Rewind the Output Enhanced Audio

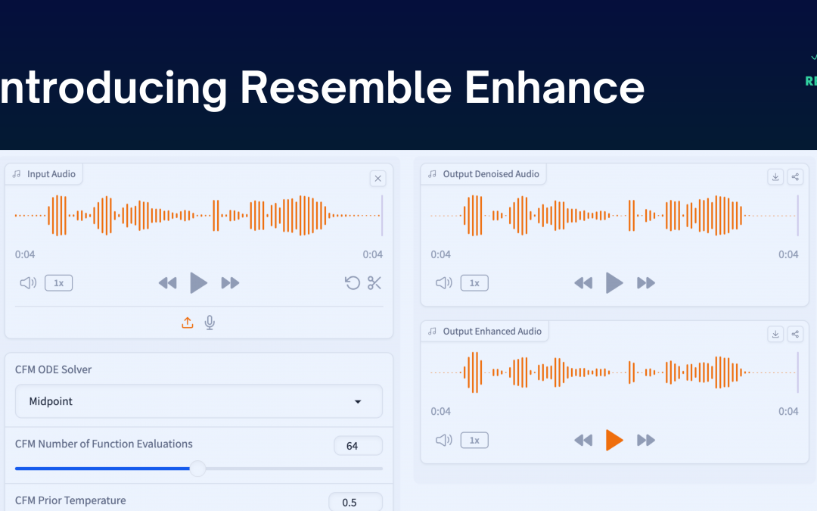[x=583, y=441]
